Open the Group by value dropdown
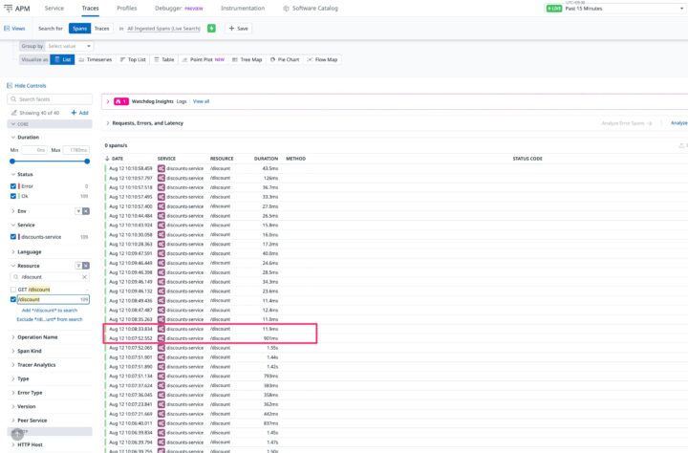688x453 pixels. pyautogui.click(x=70, y=46)
